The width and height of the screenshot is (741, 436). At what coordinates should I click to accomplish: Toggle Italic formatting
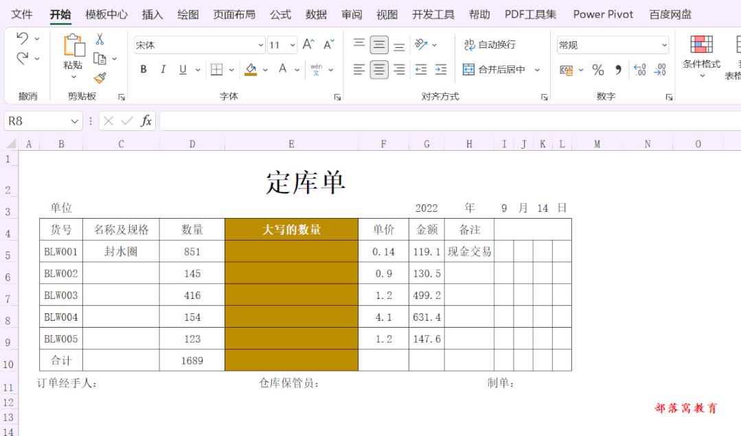(x=163, y=70)
